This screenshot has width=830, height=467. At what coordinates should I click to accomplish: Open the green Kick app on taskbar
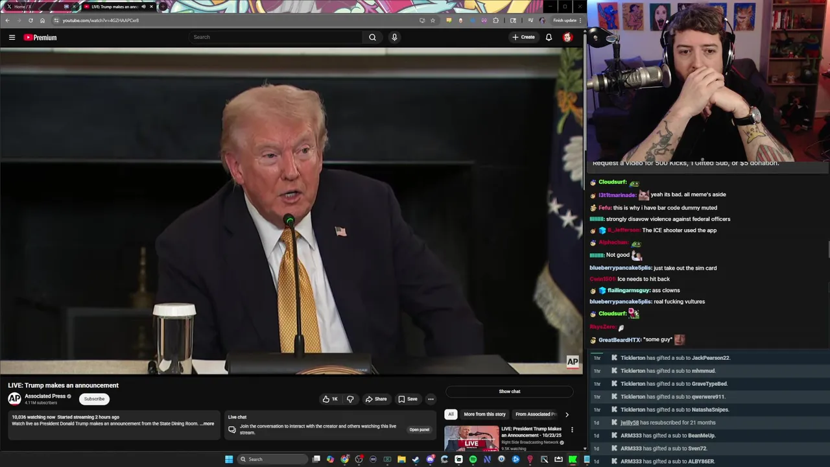pyautogui.click(x=573, y=459)
